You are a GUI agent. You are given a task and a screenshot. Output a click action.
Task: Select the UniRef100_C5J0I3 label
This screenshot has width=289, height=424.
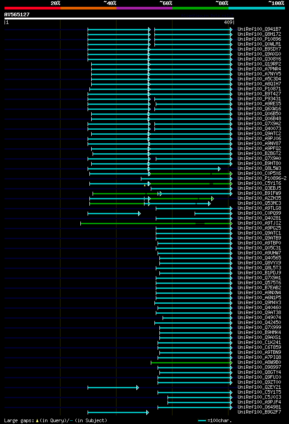[x=259, y=397]
